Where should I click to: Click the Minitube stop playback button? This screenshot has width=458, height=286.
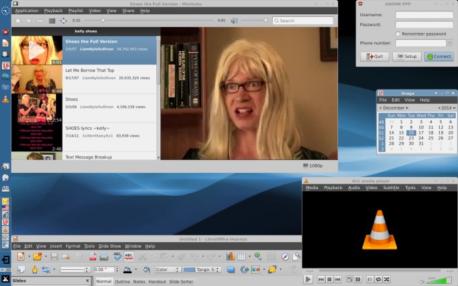click(18, 20)
